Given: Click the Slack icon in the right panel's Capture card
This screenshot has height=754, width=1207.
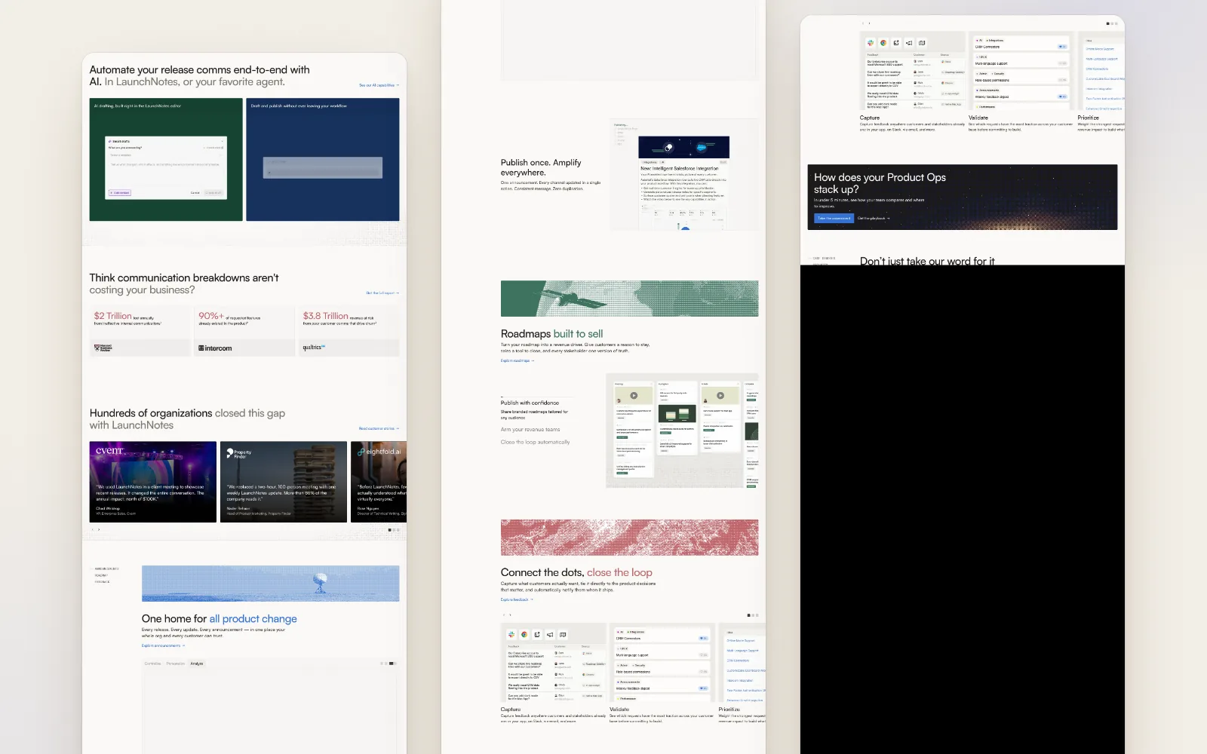Looking at the screenshot, I should click(871, 43).
